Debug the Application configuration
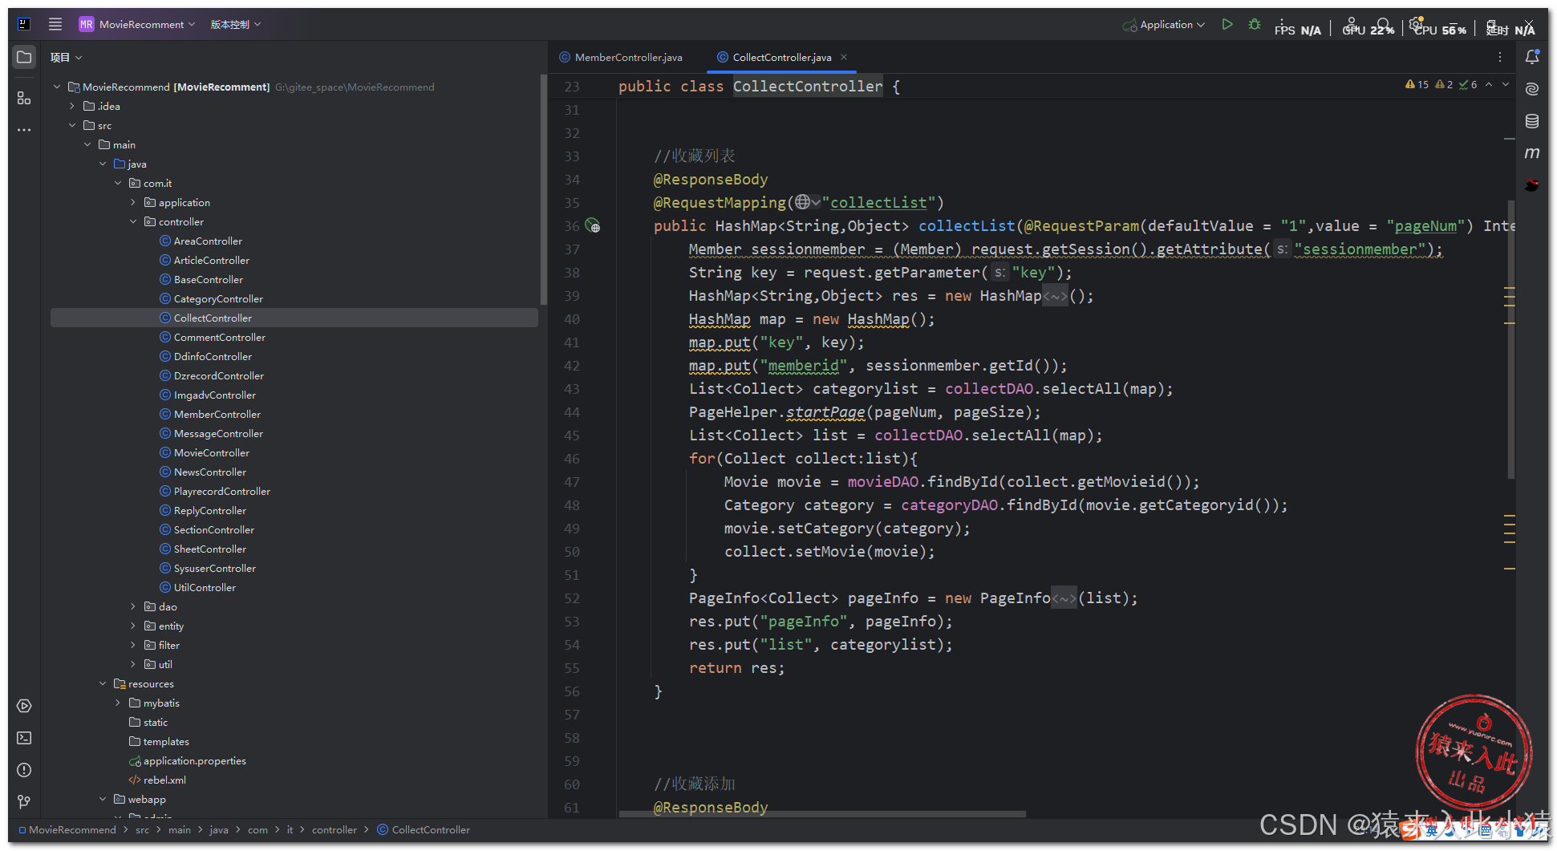Image resolution: width=1557 pixels, height=851 pixels. click(x=1255, y=24)
